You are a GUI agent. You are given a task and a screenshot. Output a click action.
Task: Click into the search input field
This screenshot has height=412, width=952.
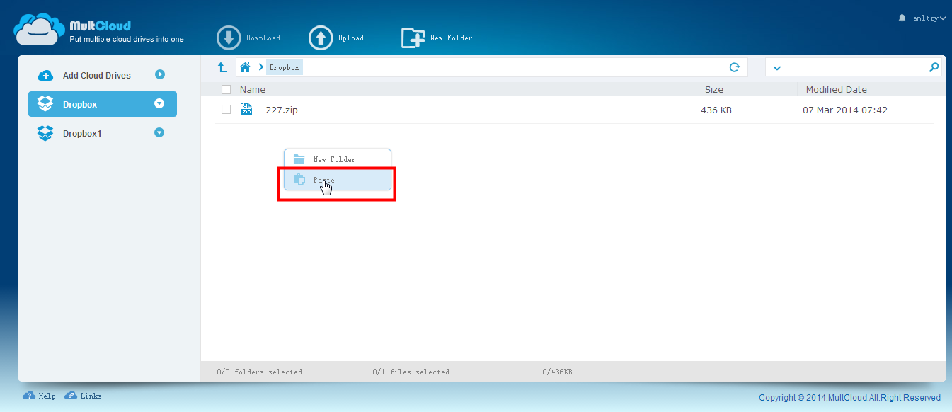coord(855,67)
